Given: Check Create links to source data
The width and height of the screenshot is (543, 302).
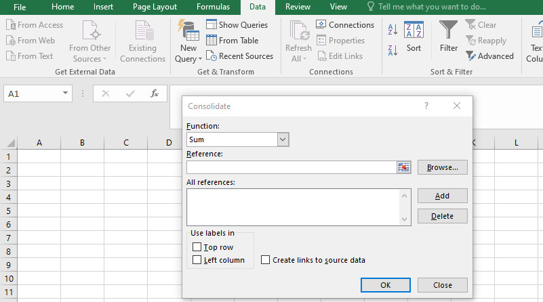Looking at the screenshot, I should click(x=265, y=260).
